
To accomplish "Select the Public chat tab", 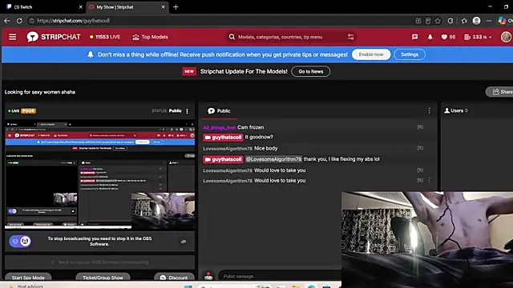I will (x=219, y=111).
